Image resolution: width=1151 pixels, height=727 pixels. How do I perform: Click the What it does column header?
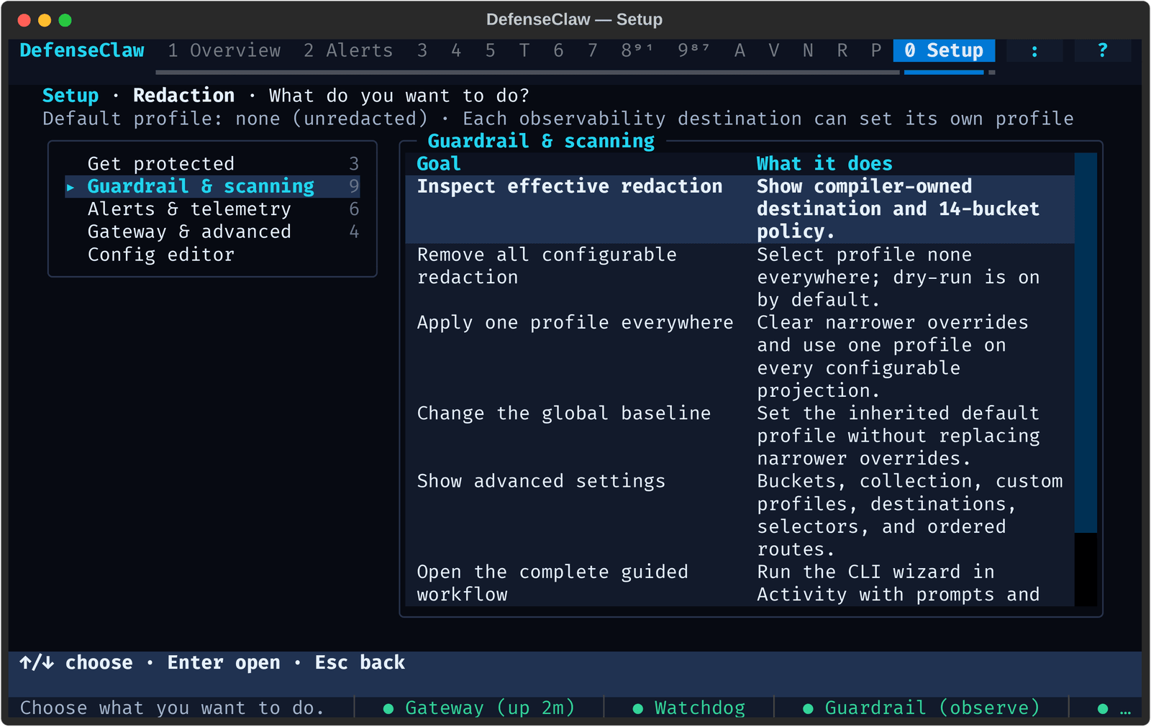(x=824, y=164)
